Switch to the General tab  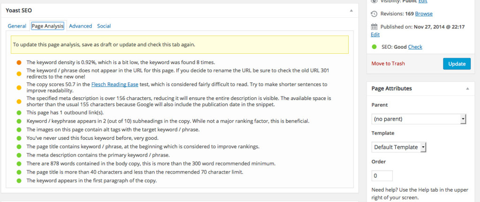click(x=17, y=26)
